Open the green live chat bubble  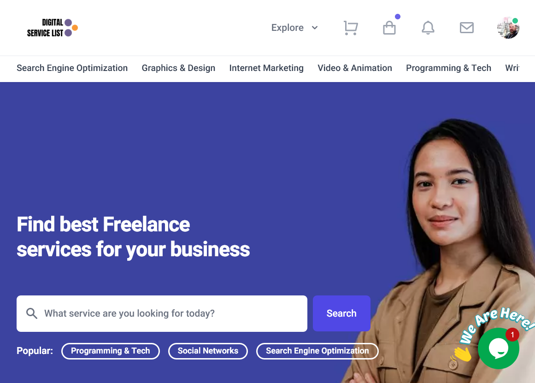tap(499, 348)
